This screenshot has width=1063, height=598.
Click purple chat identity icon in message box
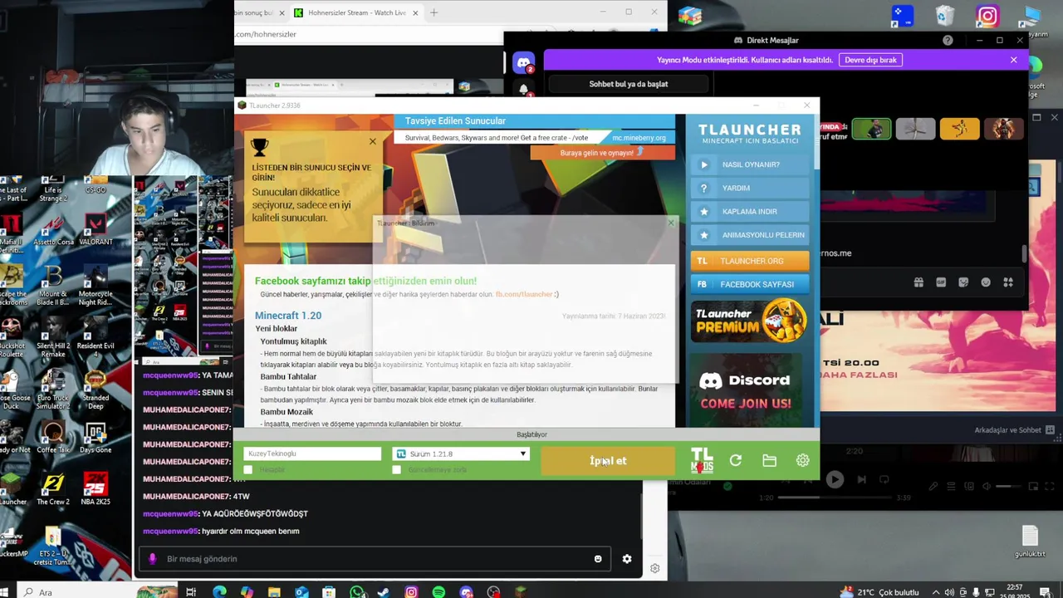click(152, 559)
